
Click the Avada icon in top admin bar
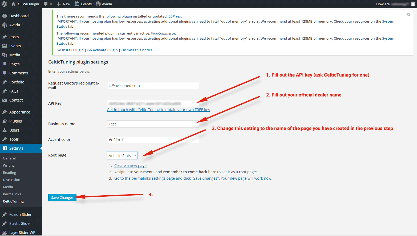pyautogui.click(x=98, y=4)
